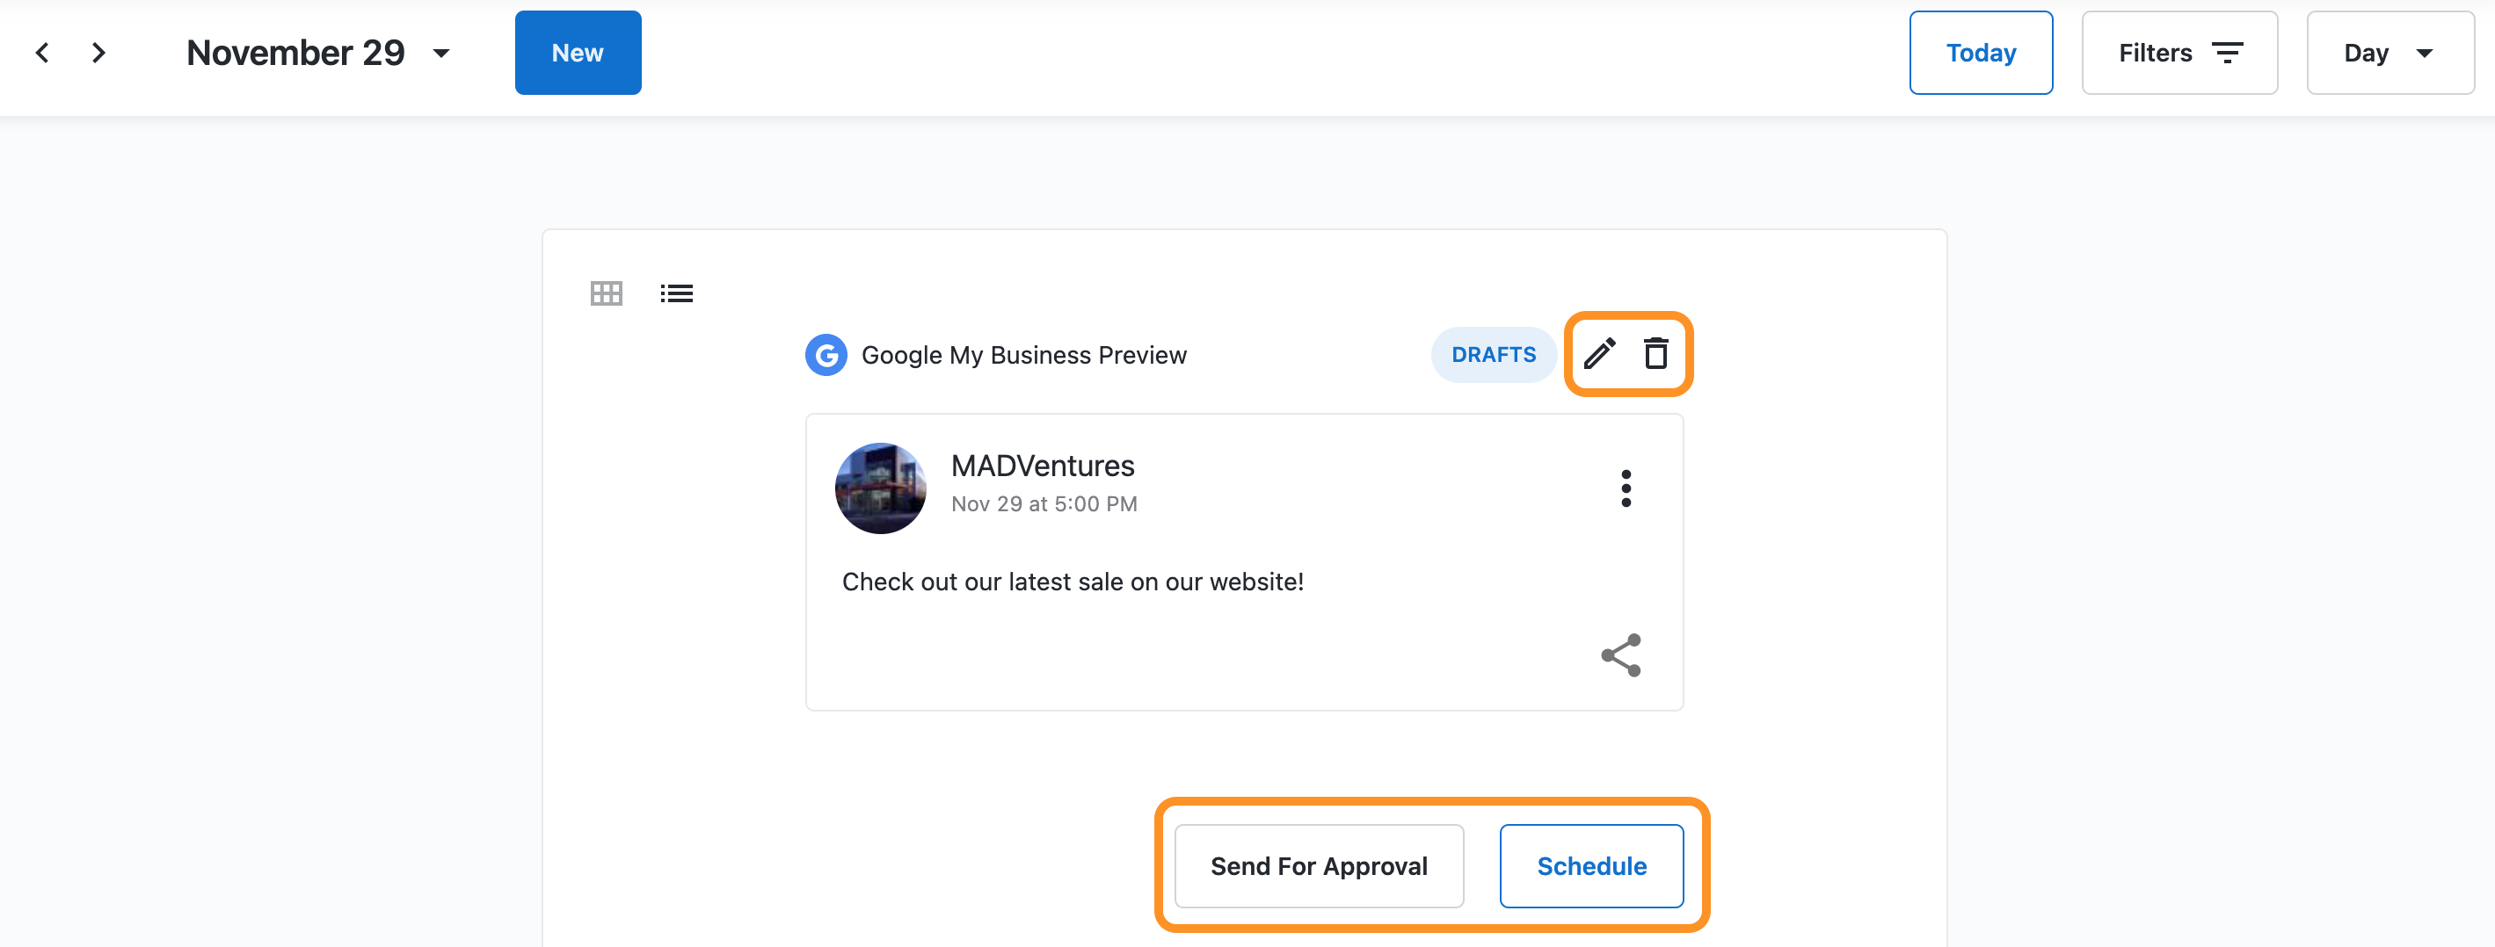Click the Google My Business logo

coord(826,356)
